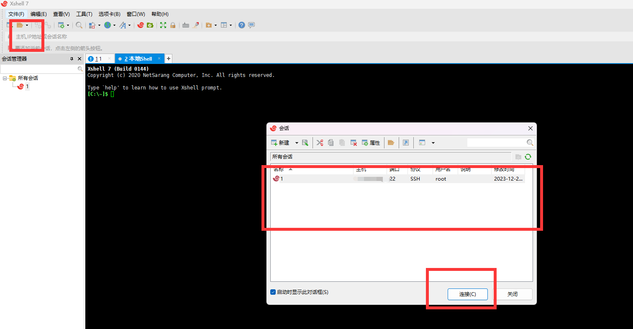Image resolution: width=633 pixels, height=329 pixels.
Task: Click the keyboard icon in the main toolbar
Action: (186, 25)
